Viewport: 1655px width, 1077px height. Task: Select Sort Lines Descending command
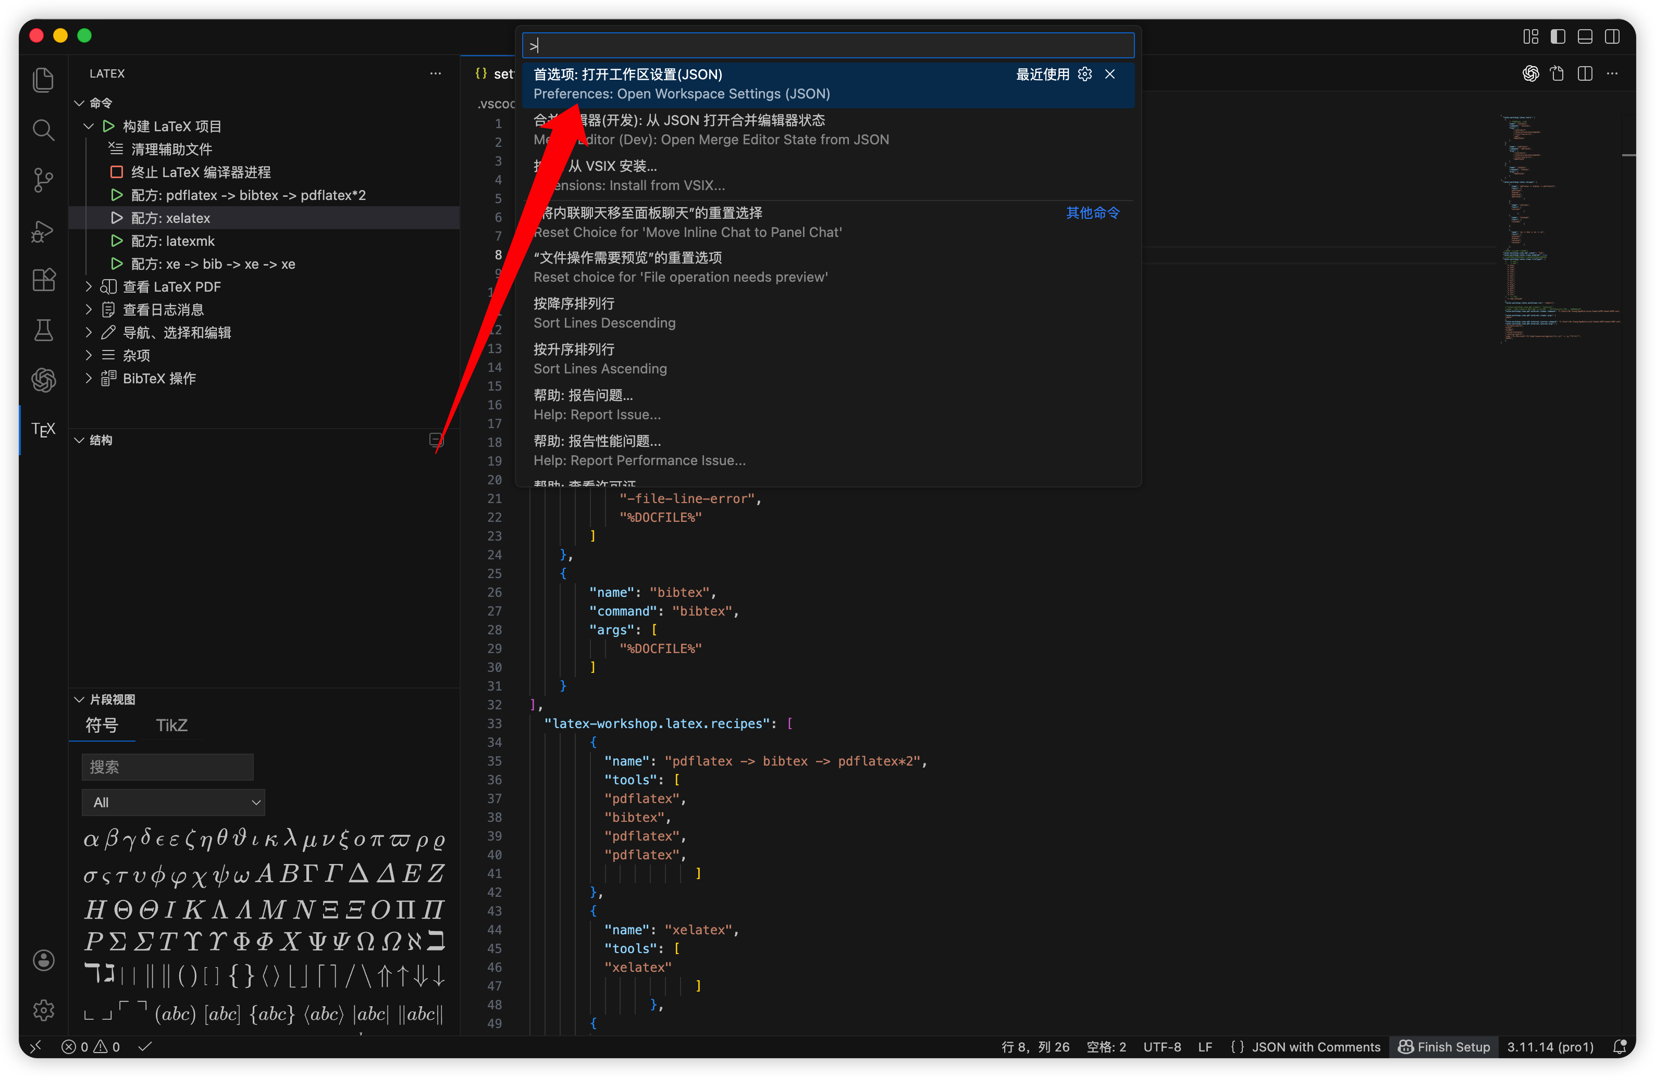point(827,314)
